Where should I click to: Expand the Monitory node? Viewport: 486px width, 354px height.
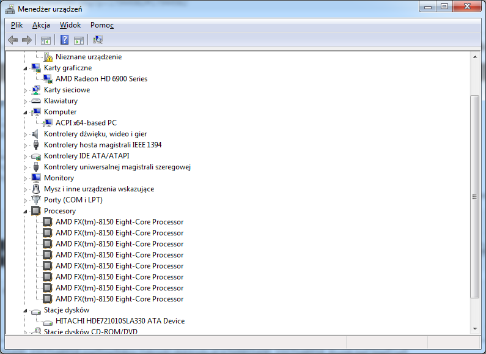click(x=26, y=179)
